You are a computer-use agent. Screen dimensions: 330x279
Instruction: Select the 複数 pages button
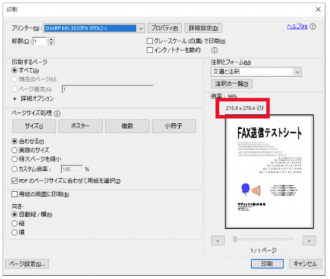[127, 126]
